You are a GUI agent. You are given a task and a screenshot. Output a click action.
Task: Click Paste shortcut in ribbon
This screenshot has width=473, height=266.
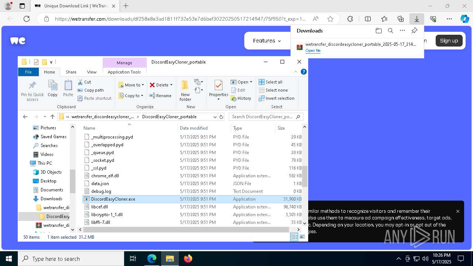94,98
